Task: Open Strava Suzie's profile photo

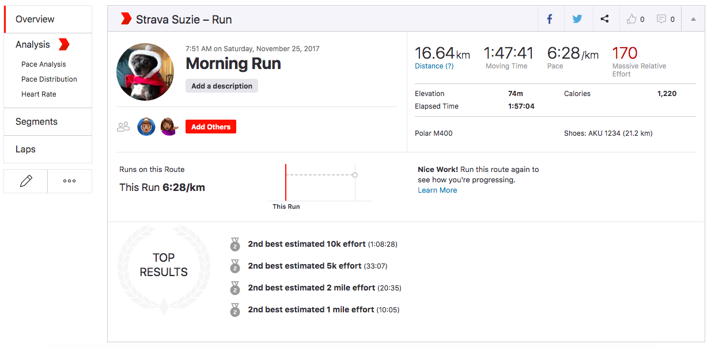Action: [145, 71]
